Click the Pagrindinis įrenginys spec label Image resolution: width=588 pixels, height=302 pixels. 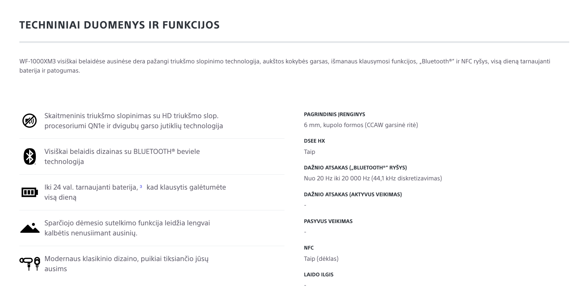click(334, 114)
